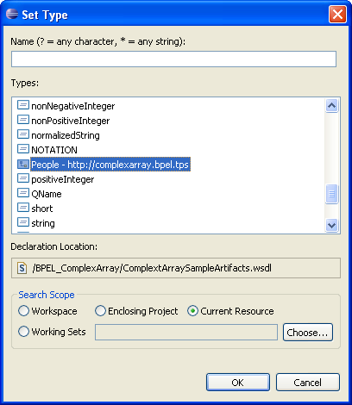
Task: Click the types list scroll up arrow
Action: click(x=331, y=106)
